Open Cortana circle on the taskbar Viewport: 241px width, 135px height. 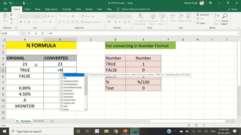coord(78,131)
